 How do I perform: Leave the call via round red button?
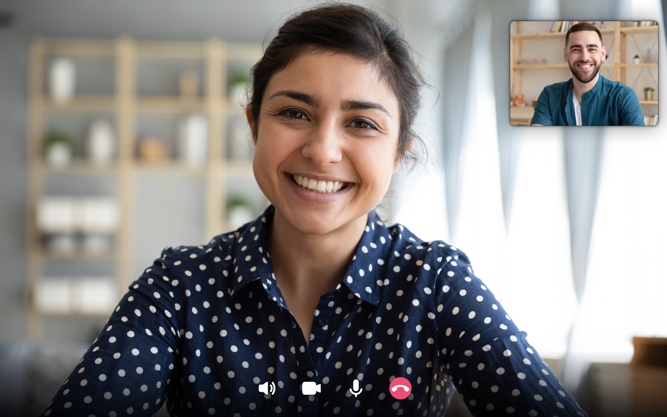pos(400,388)
